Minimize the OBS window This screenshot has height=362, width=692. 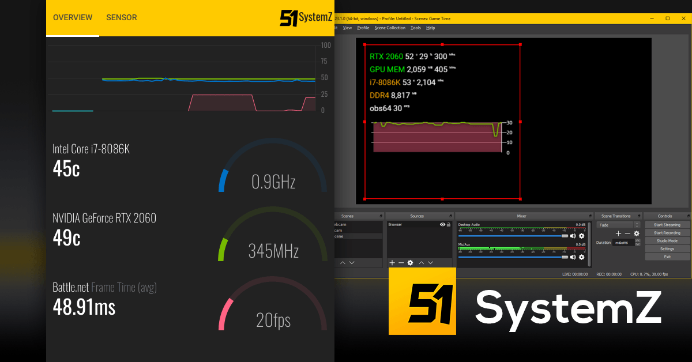(x=652, y=18)
